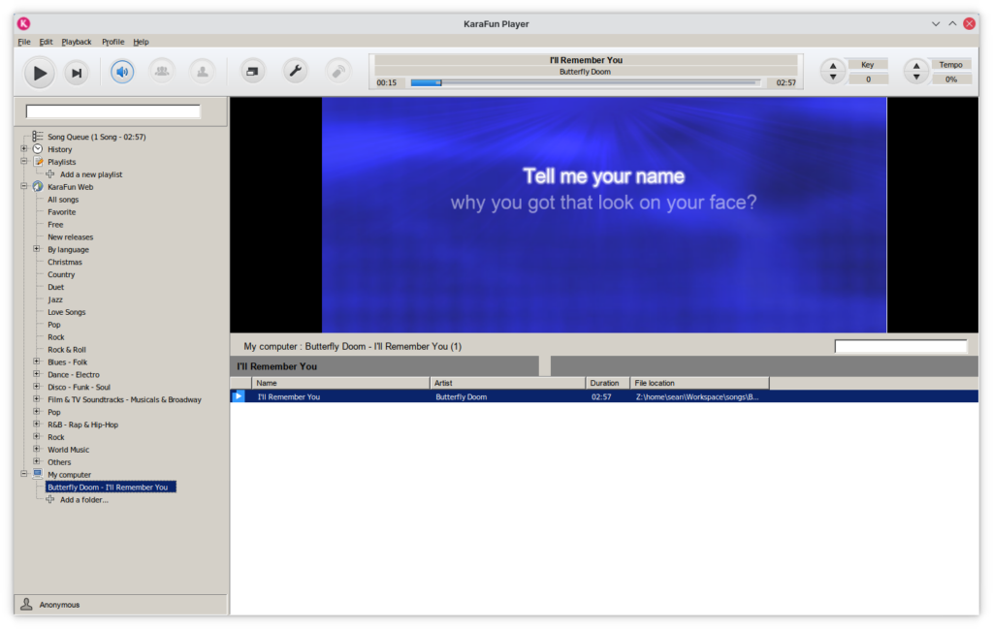Click the Playlists icon

[x=38, y=161]
